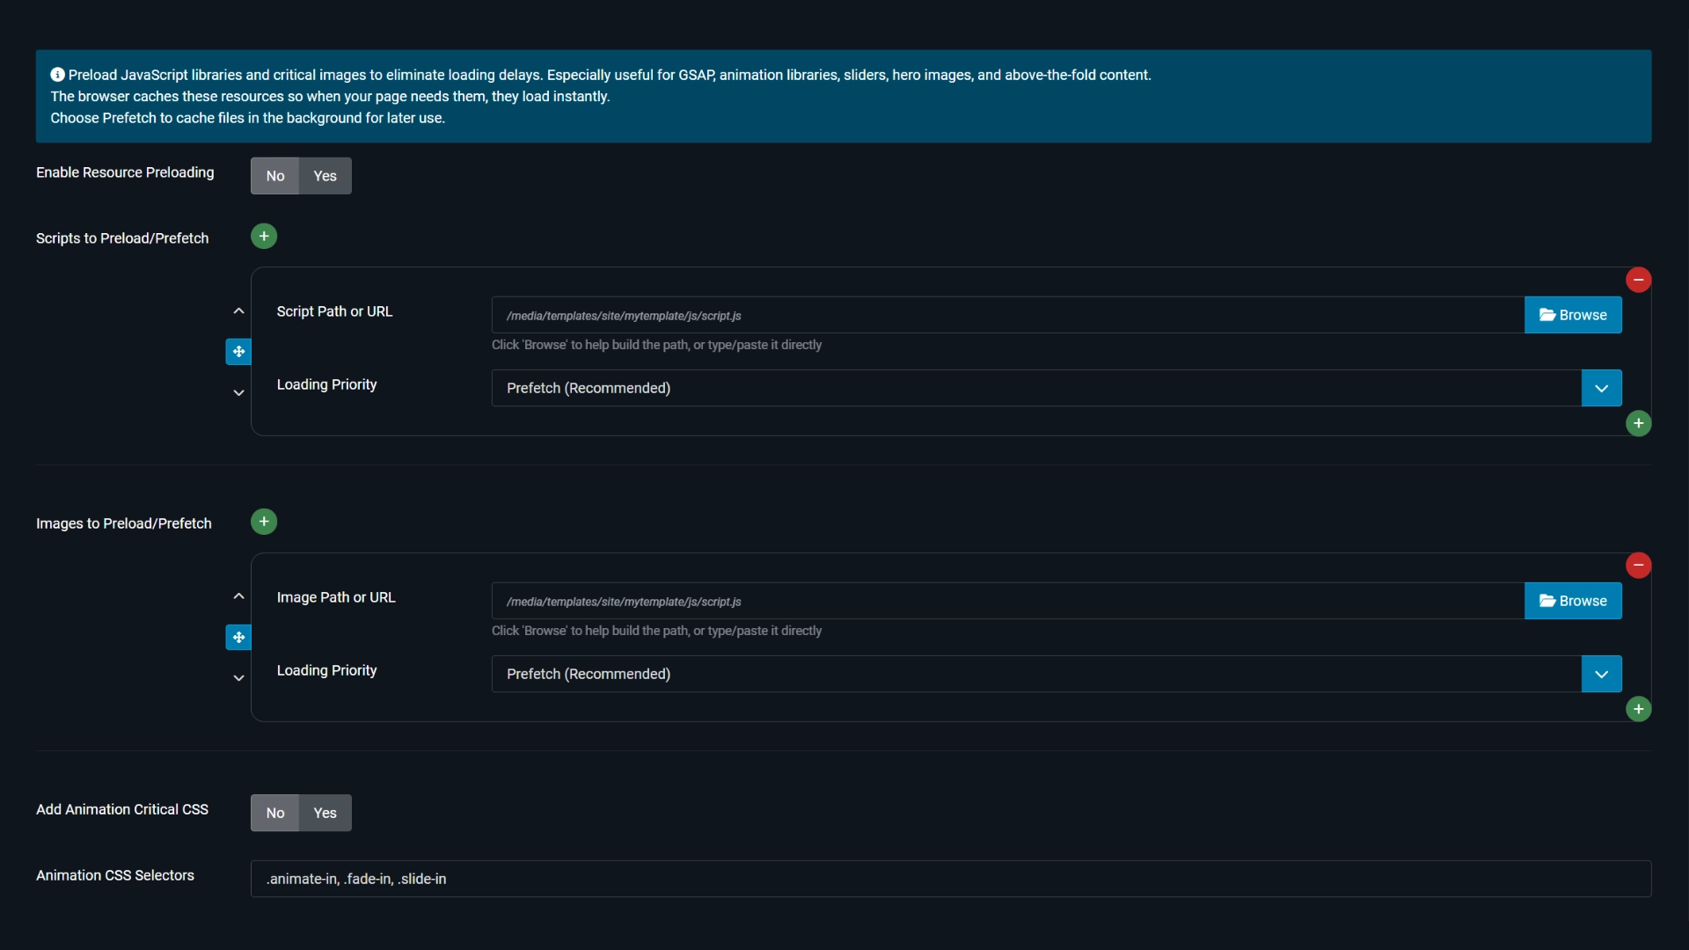Click the info icon in the blue notice
1689x950 pixels.
(57, 75)
